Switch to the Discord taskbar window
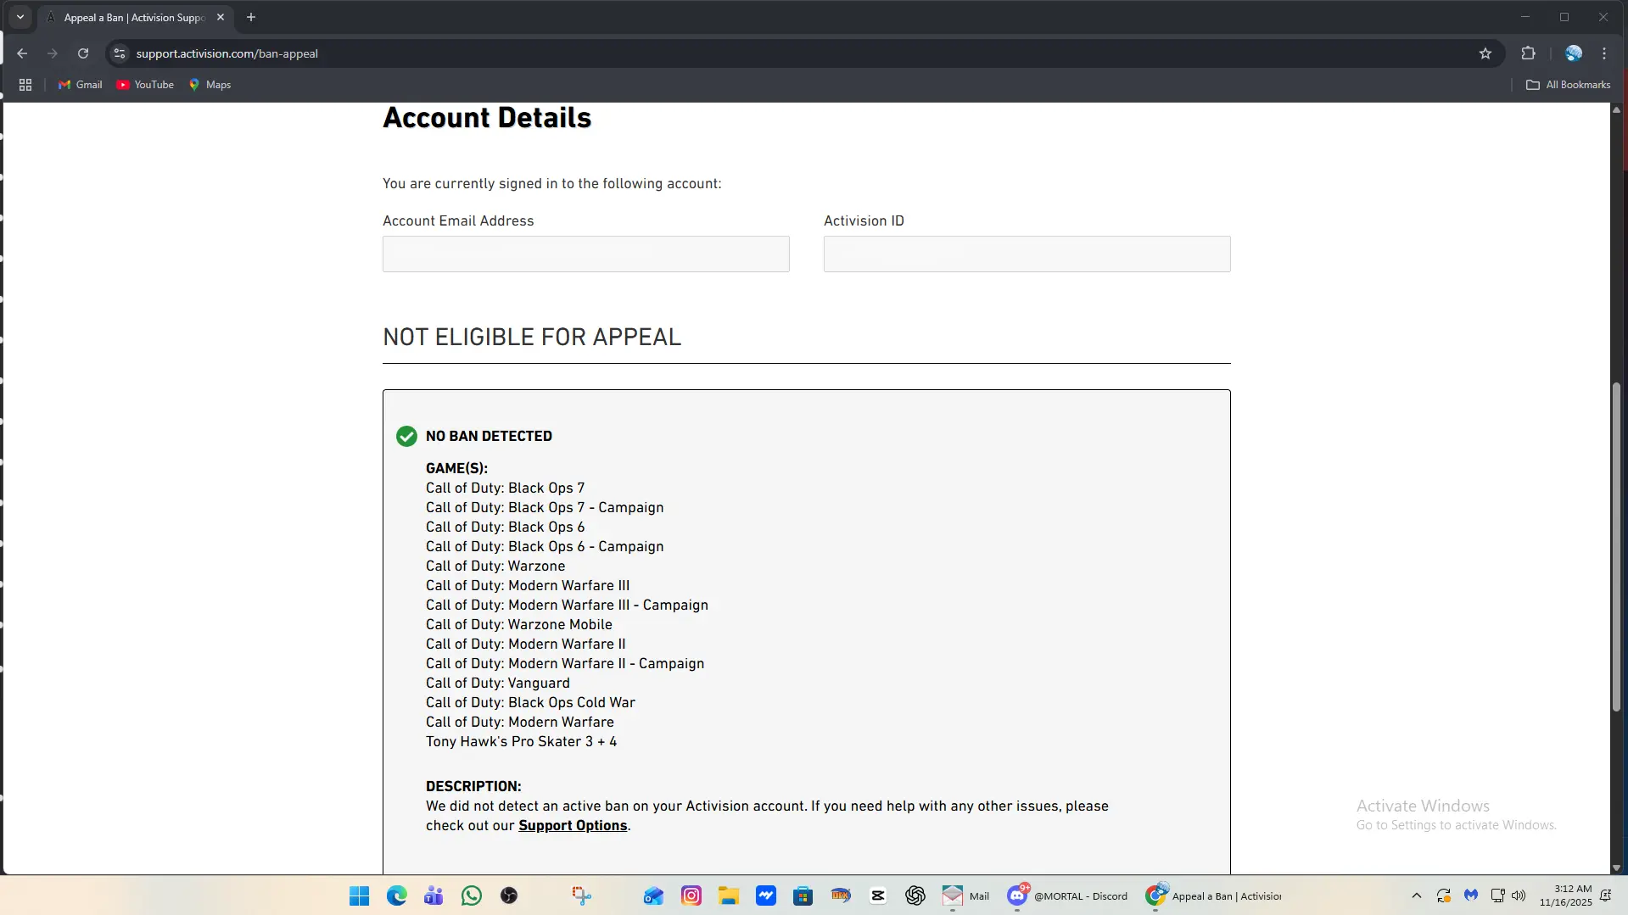 click(x=1067, y=895)
